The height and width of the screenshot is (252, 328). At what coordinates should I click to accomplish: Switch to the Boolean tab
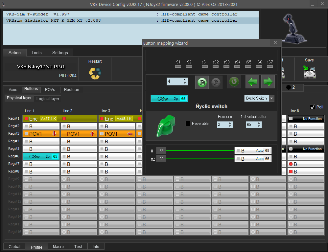click(x=72, y=89)
